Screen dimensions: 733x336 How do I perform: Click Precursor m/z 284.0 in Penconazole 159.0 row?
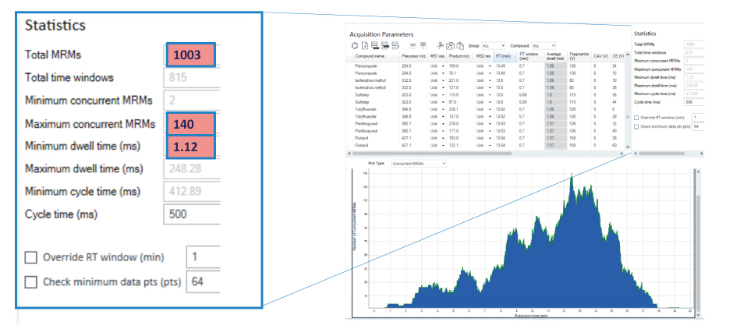[406, 66]
